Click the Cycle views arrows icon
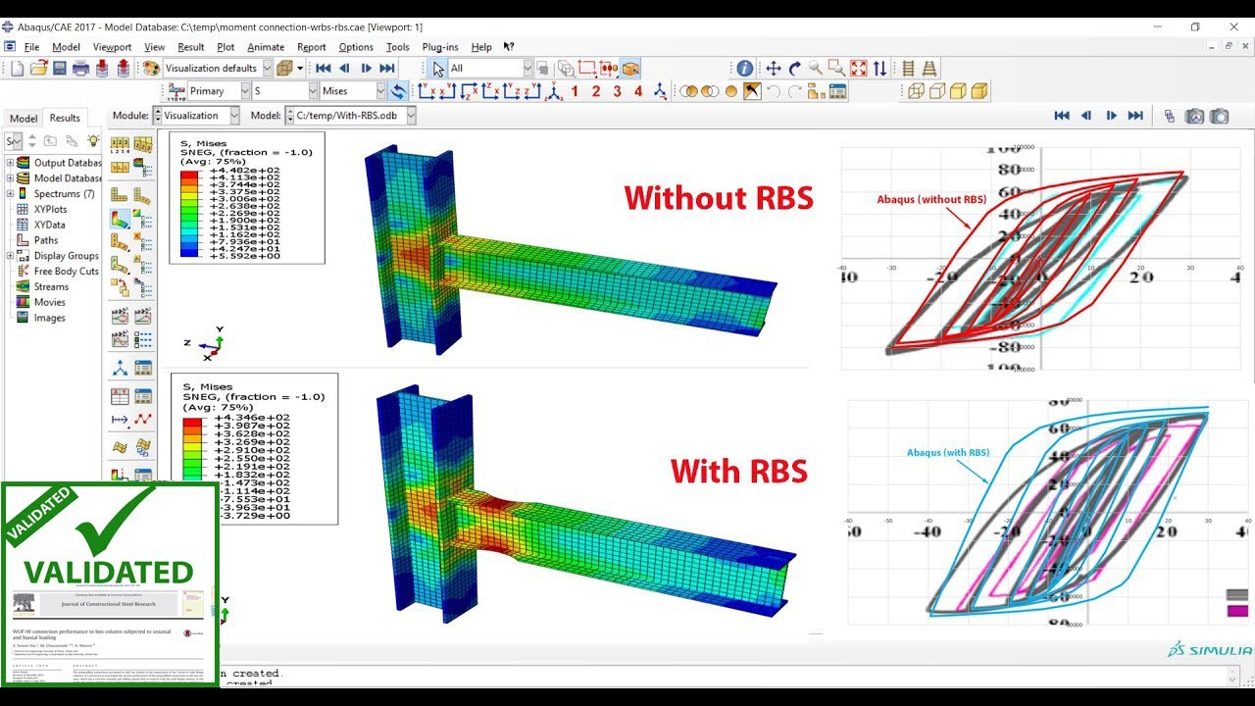The image size is (1255, 706). 879,69
